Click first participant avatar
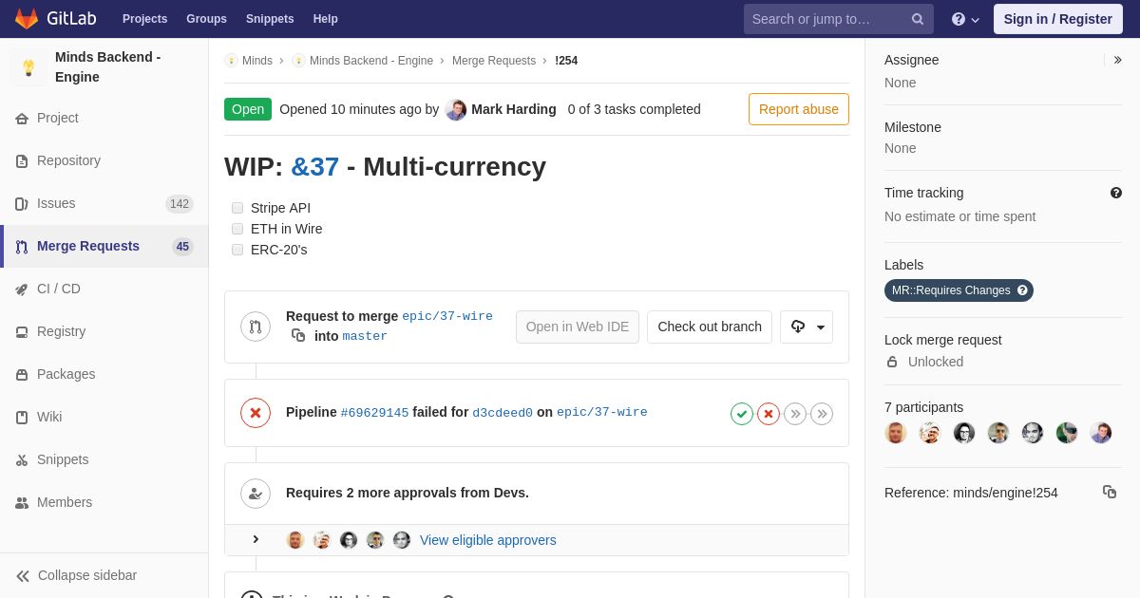 [896, 433]
